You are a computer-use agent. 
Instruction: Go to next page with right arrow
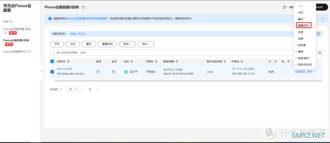point(97,89)
